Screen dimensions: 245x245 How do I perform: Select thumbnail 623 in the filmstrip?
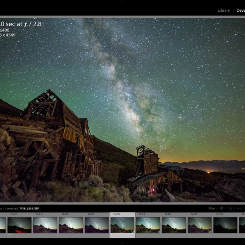click(45, 225)
